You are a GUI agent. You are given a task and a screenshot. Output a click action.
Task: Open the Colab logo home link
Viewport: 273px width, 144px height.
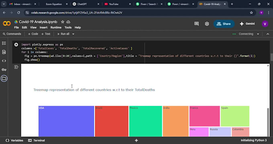tap(7, 24)
